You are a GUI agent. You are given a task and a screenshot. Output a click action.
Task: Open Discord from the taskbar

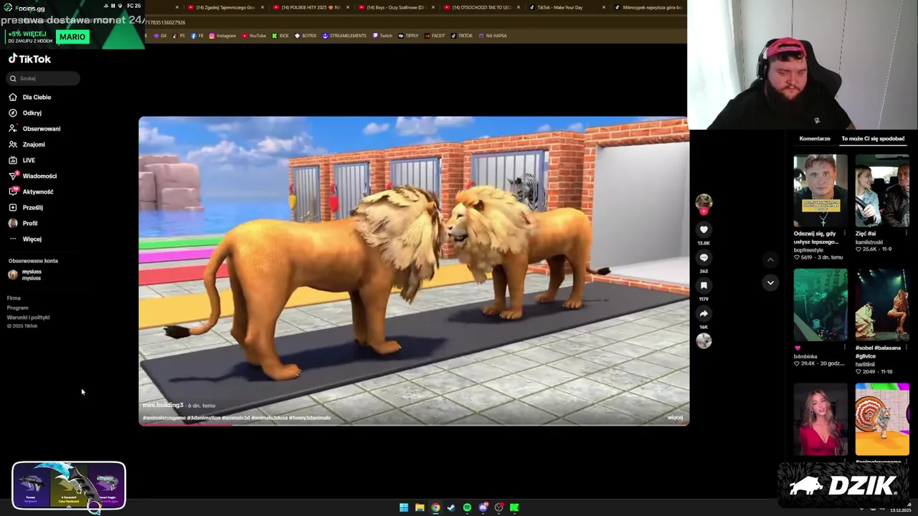[483, 507]
